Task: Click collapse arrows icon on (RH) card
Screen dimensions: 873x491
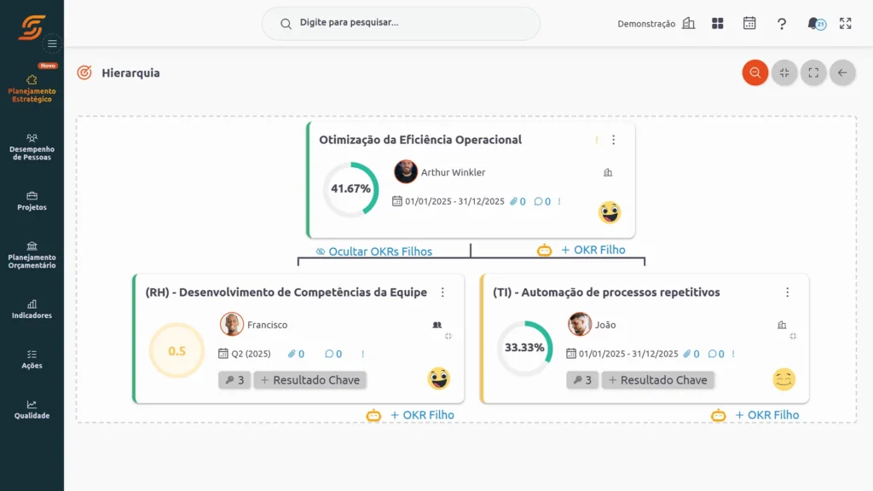Action: [x=448, y=336]
